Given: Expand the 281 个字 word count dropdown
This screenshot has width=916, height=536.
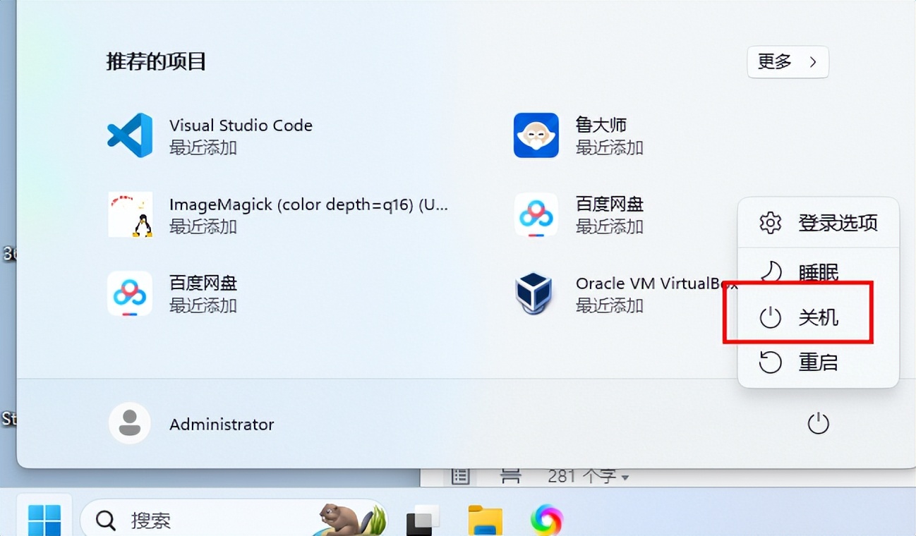Looking at the screenshot, I should point(588,477).
